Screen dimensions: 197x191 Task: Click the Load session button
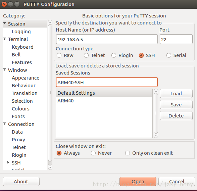point(176,94)
